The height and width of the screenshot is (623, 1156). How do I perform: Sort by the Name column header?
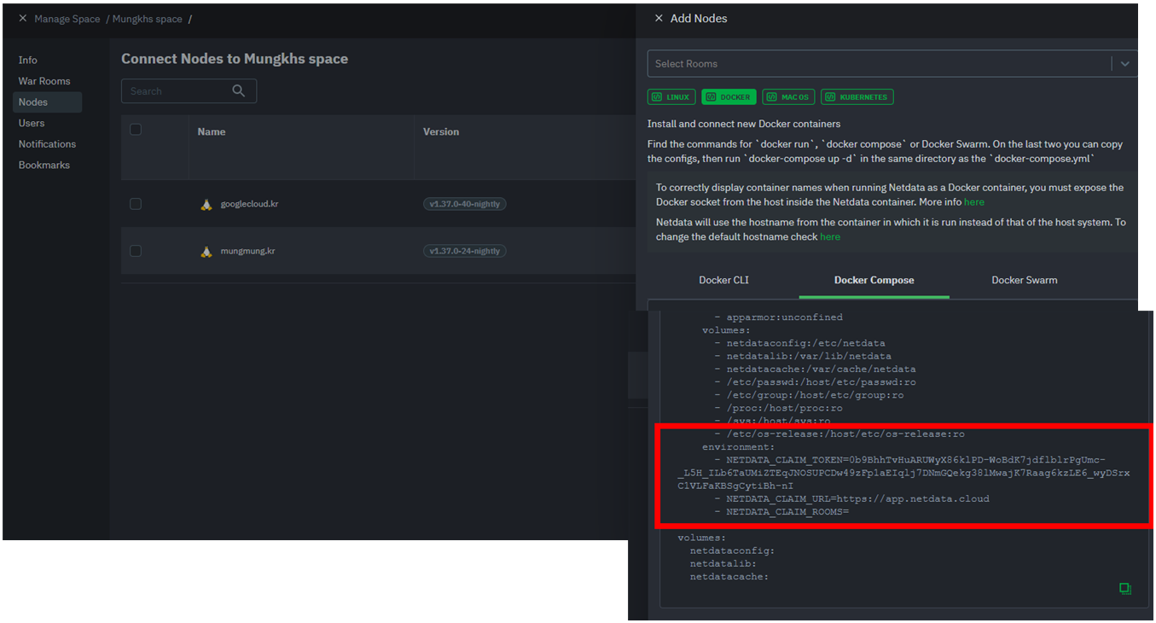click(211, 132)
